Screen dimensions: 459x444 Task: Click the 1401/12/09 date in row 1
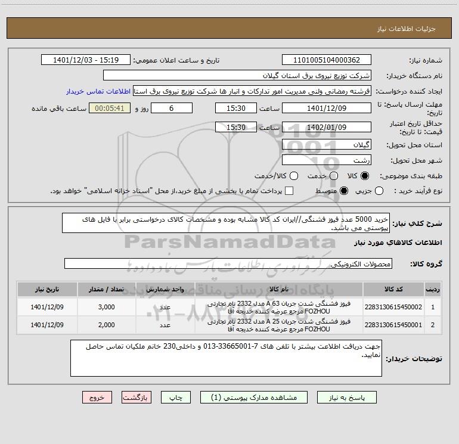47,307
